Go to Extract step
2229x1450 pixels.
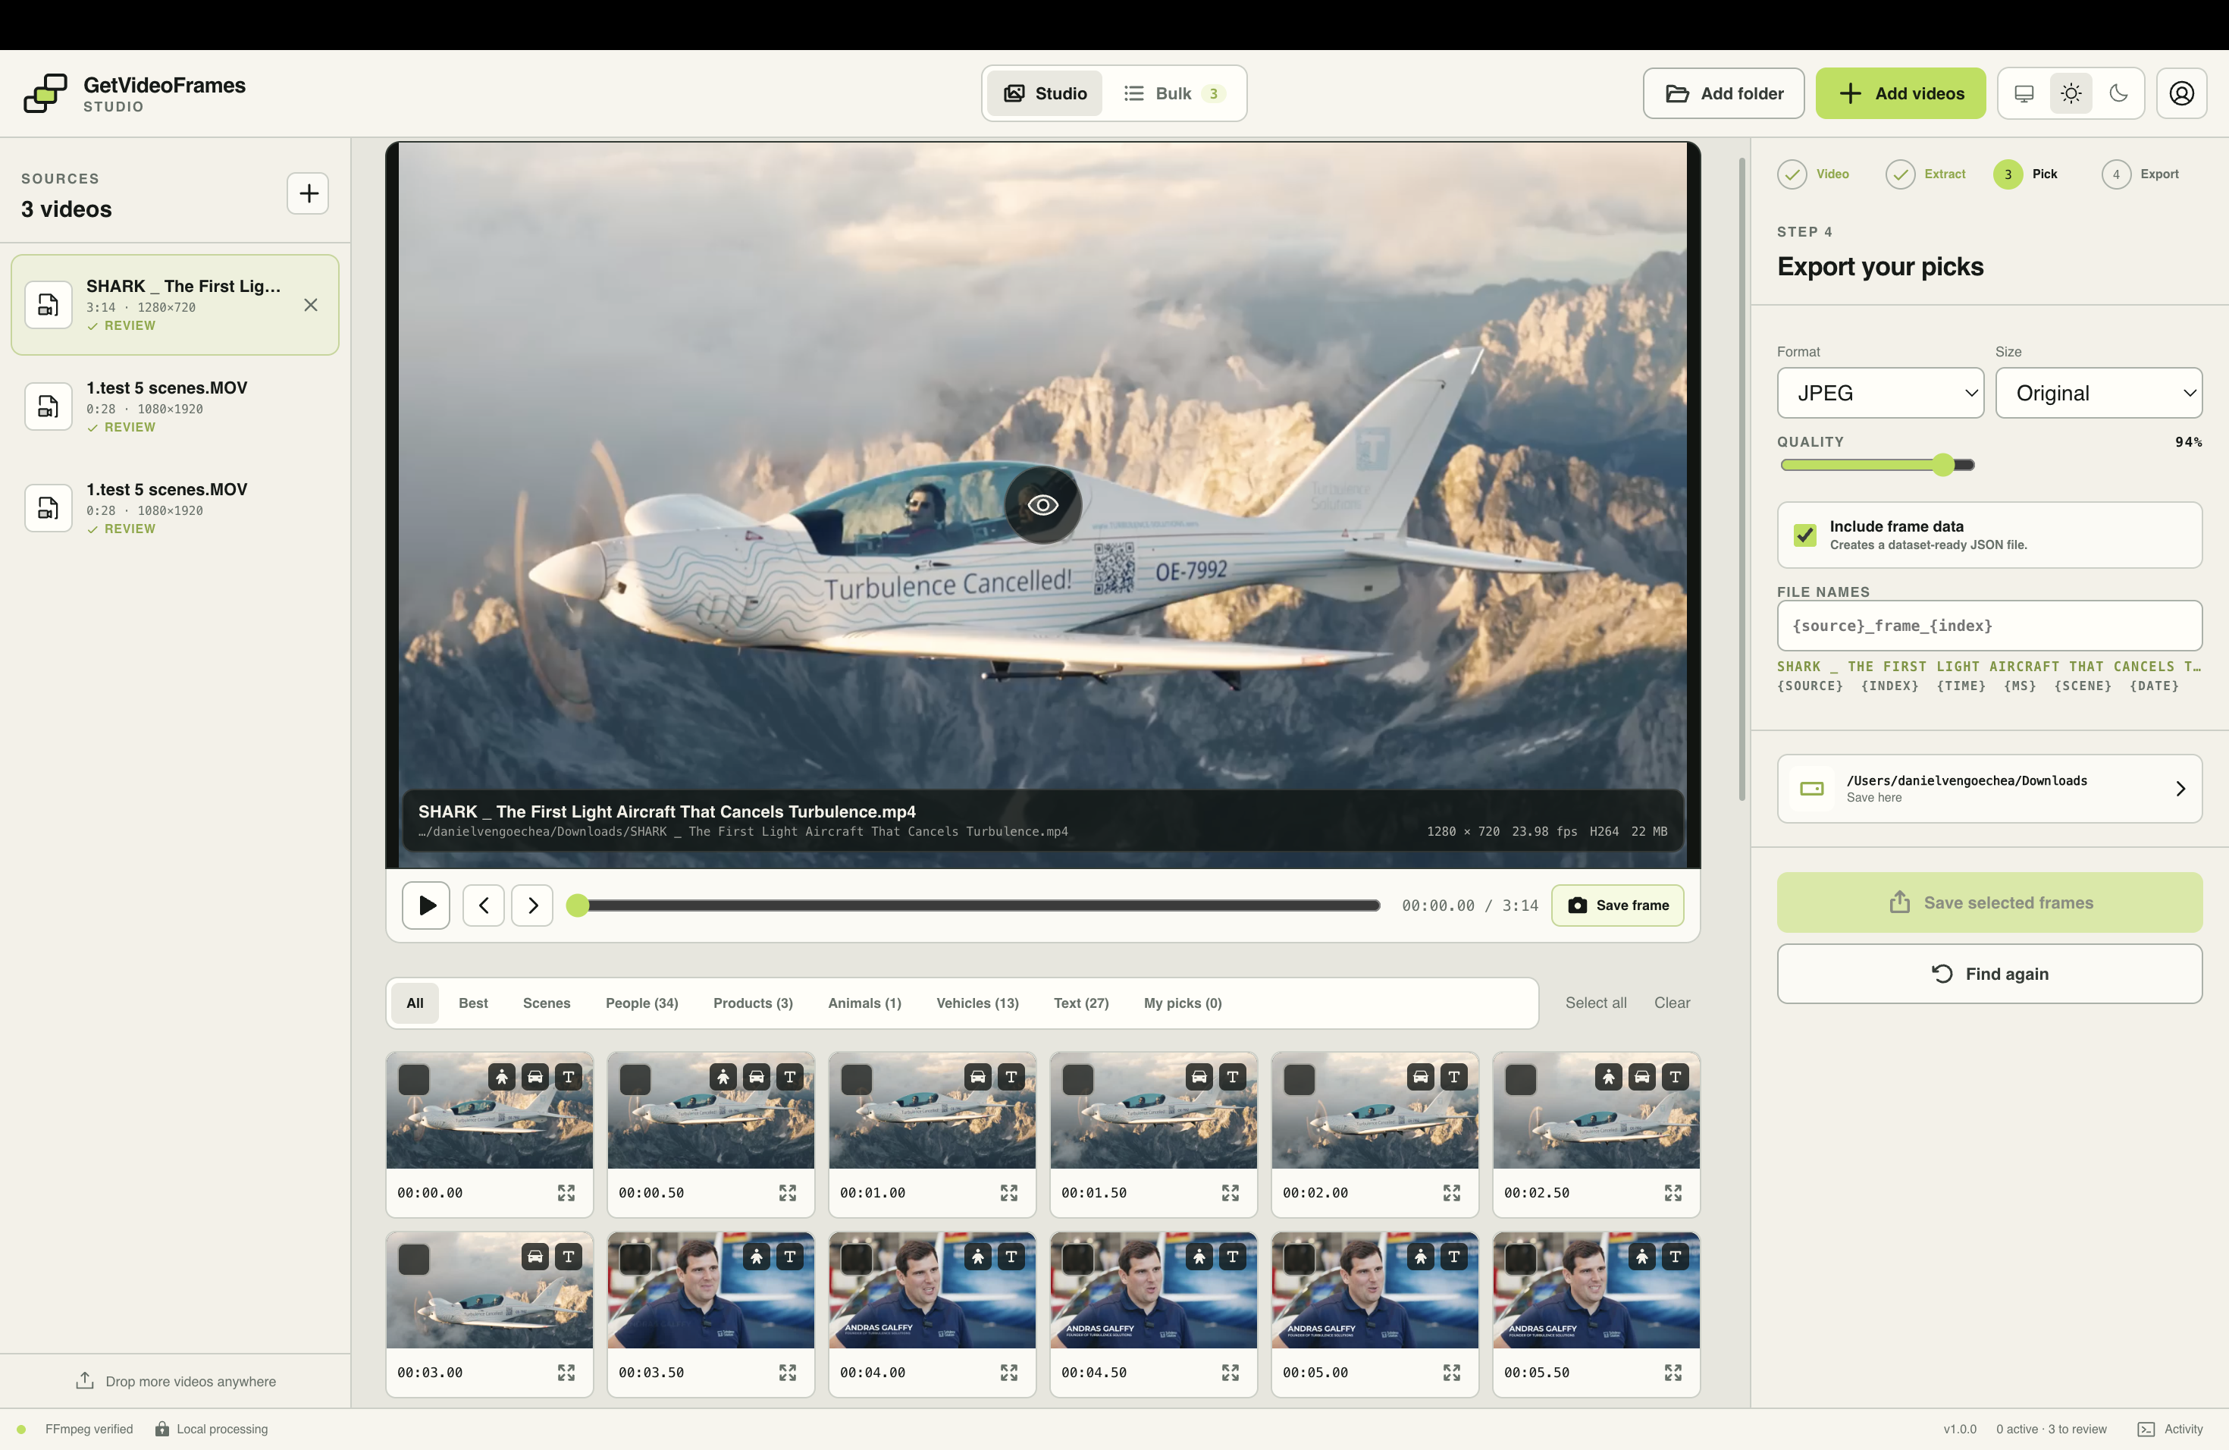[1926, 174]
